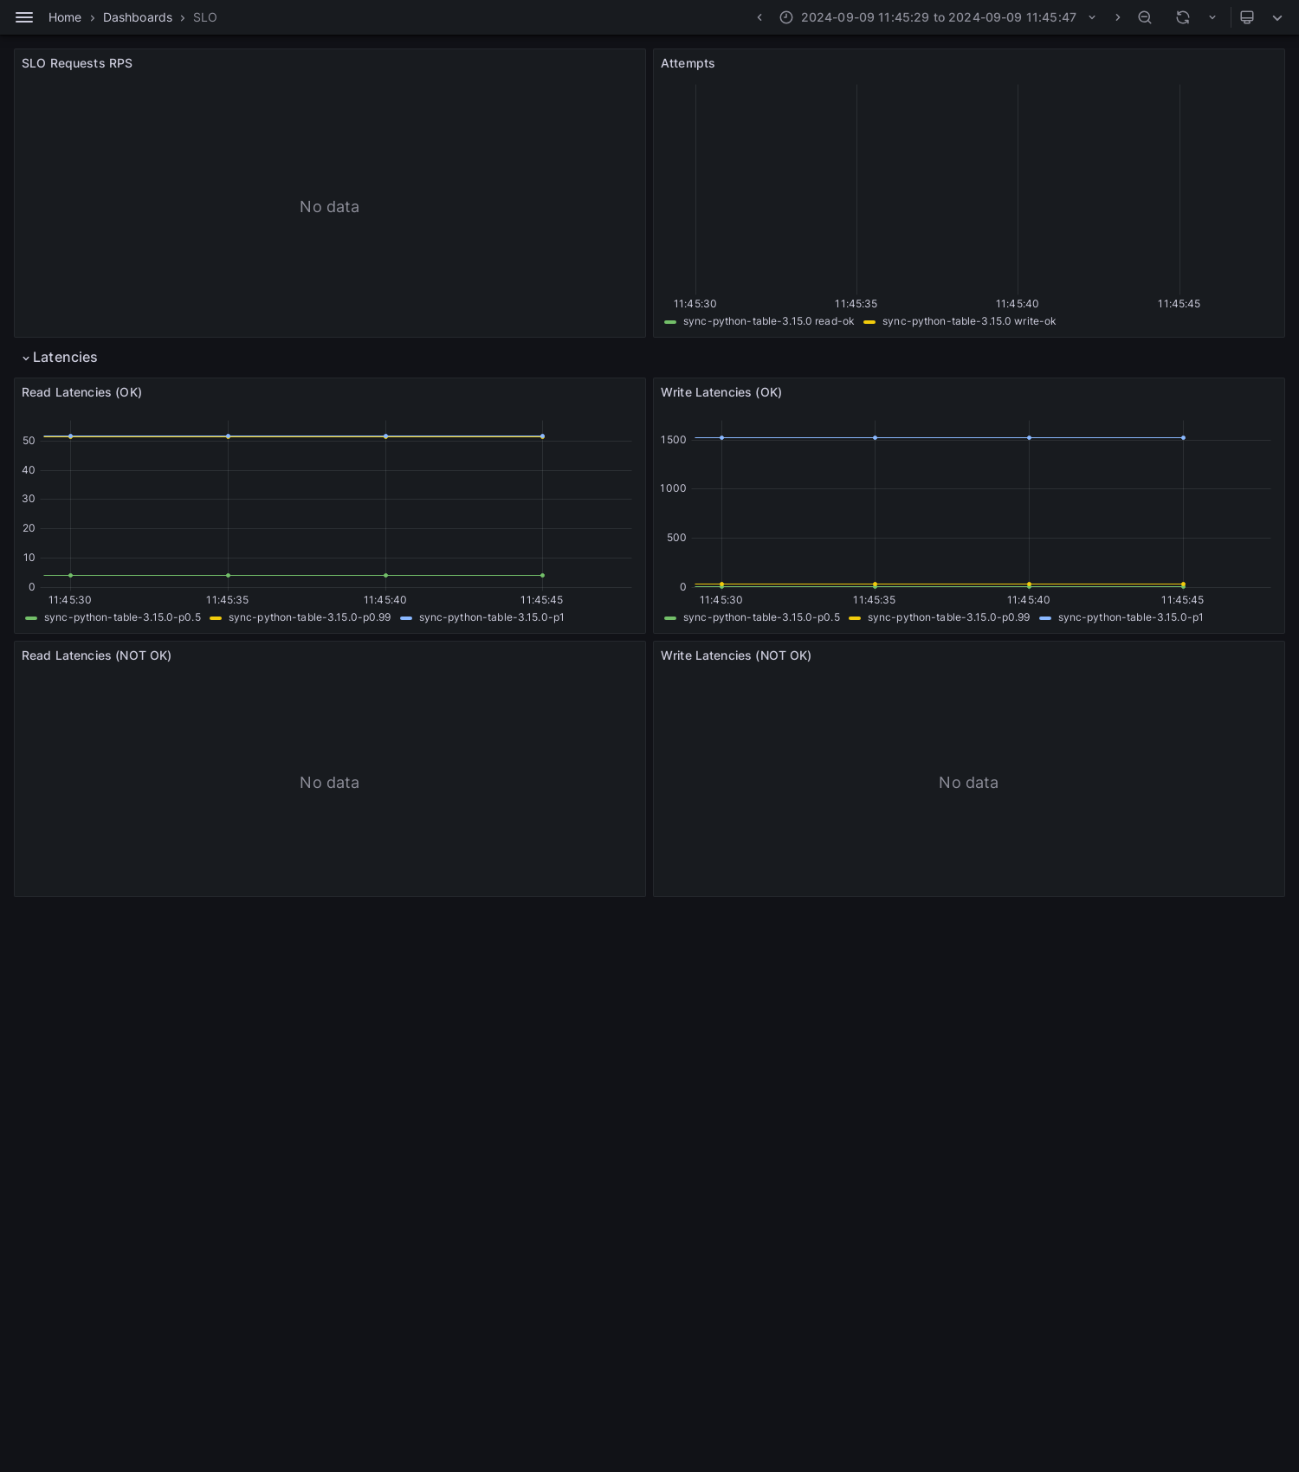Zoom out the time range
The image size is (1299, 1472).
pyautogui.click(x=1145, y=17)
